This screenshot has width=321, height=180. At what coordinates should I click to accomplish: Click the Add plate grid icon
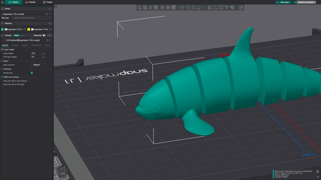145,7
